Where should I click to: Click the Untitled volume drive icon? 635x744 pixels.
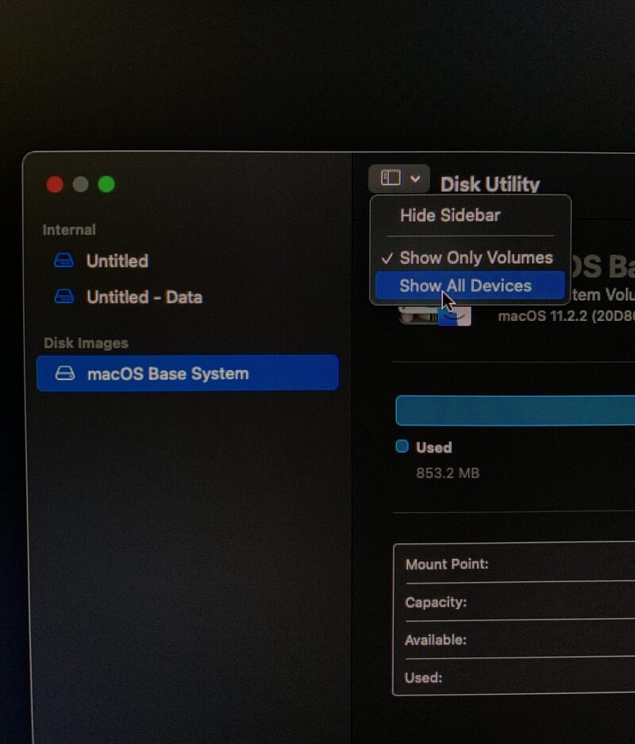click(x=64, y=260)
